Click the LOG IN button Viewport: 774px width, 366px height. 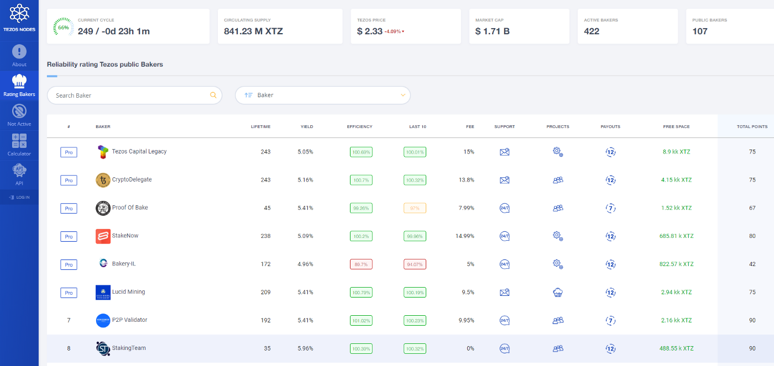point(19,197)
